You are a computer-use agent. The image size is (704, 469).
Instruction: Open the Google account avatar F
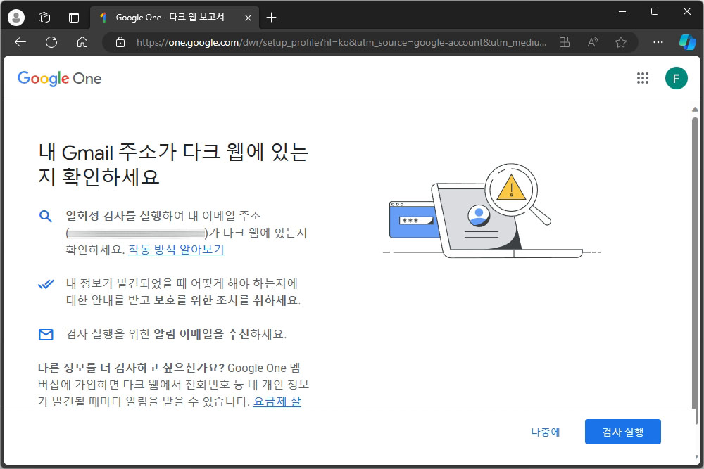click(676, 78)
